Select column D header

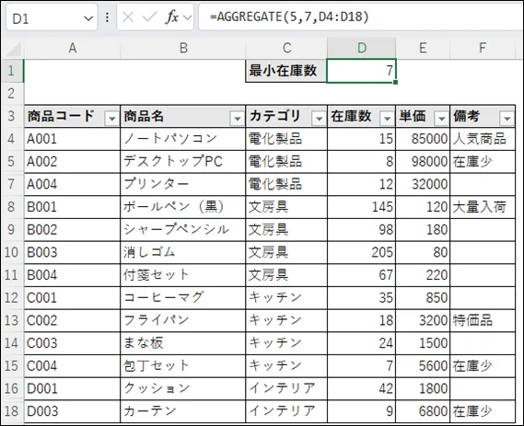(x=362, y=49)
